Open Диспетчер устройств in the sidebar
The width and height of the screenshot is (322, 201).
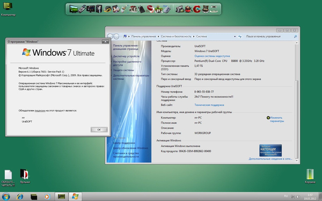126,56
